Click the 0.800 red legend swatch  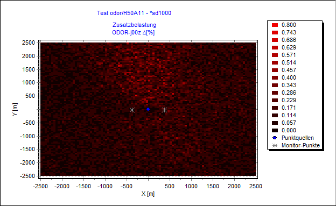pos(275,25)
